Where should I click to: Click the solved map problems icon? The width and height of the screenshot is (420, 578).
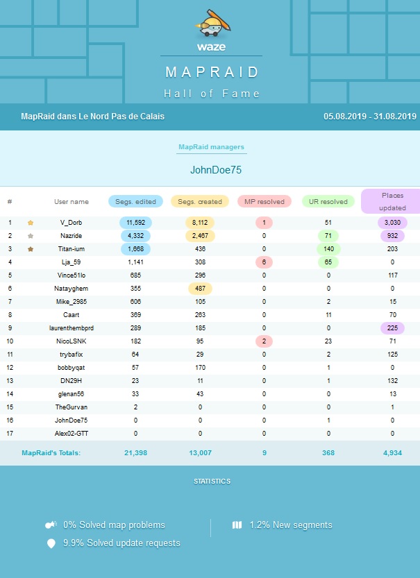tap(51, 525)
